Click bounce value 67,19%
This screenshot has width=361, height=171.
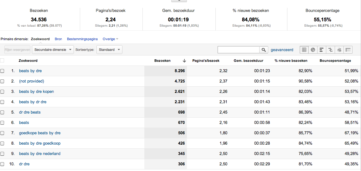click(x=351, y=133)
